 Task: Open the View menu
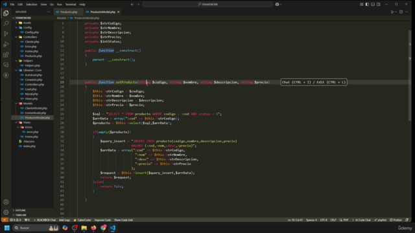point(43,5)
